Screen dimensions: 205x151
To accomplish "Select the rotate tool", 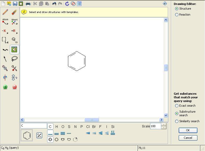I will 5,78.
